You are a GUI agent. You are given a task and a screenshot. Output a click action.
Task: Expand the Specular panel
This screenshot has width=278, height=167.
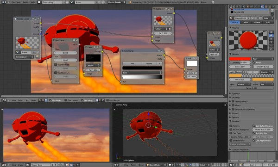click(236, 93)
